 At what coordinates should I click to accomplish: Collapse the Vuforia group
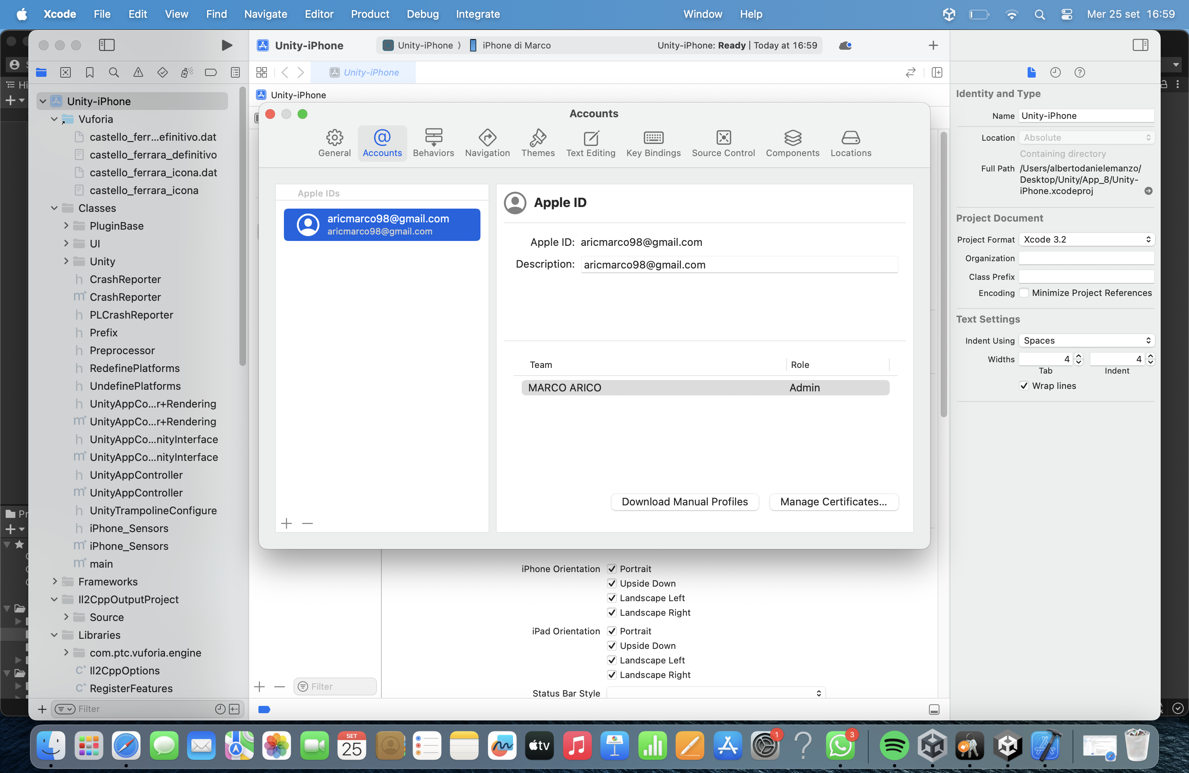pos(55,119)
